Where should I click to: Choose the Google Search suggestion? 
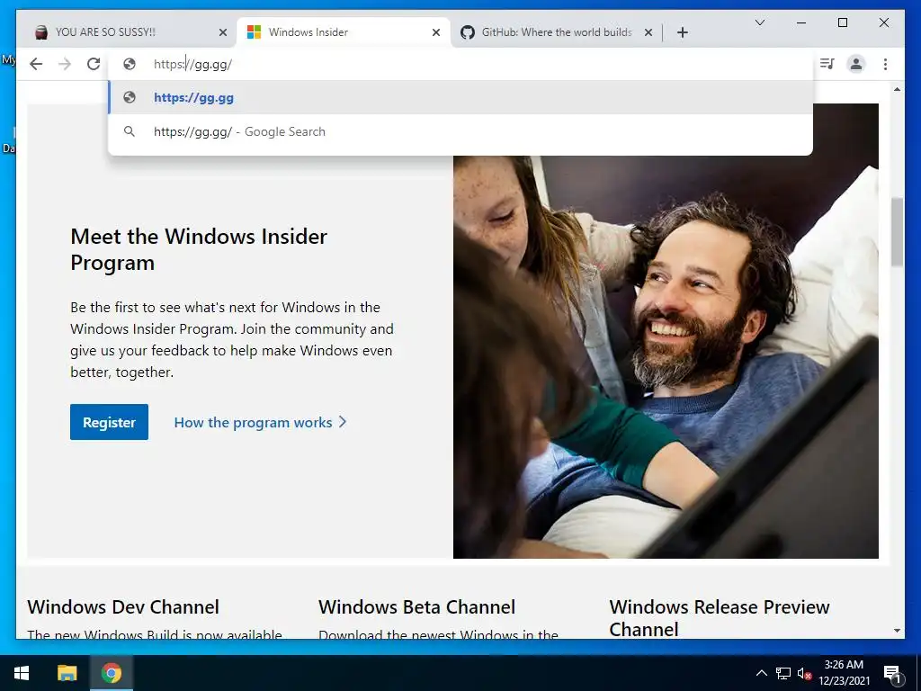[460, 131]
